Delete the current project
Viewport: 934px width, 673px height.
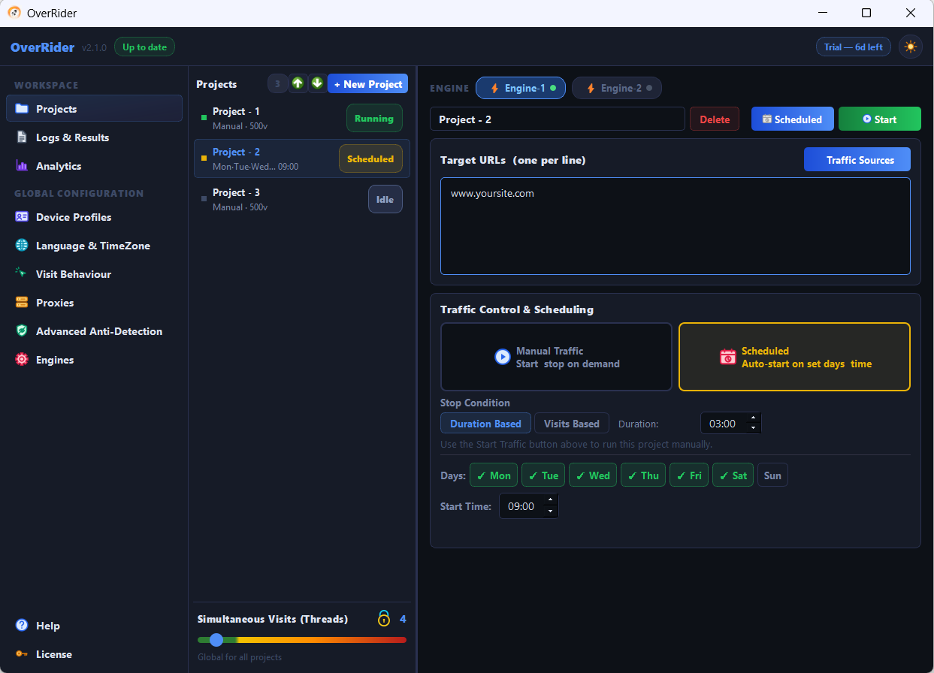coord(715,119)
